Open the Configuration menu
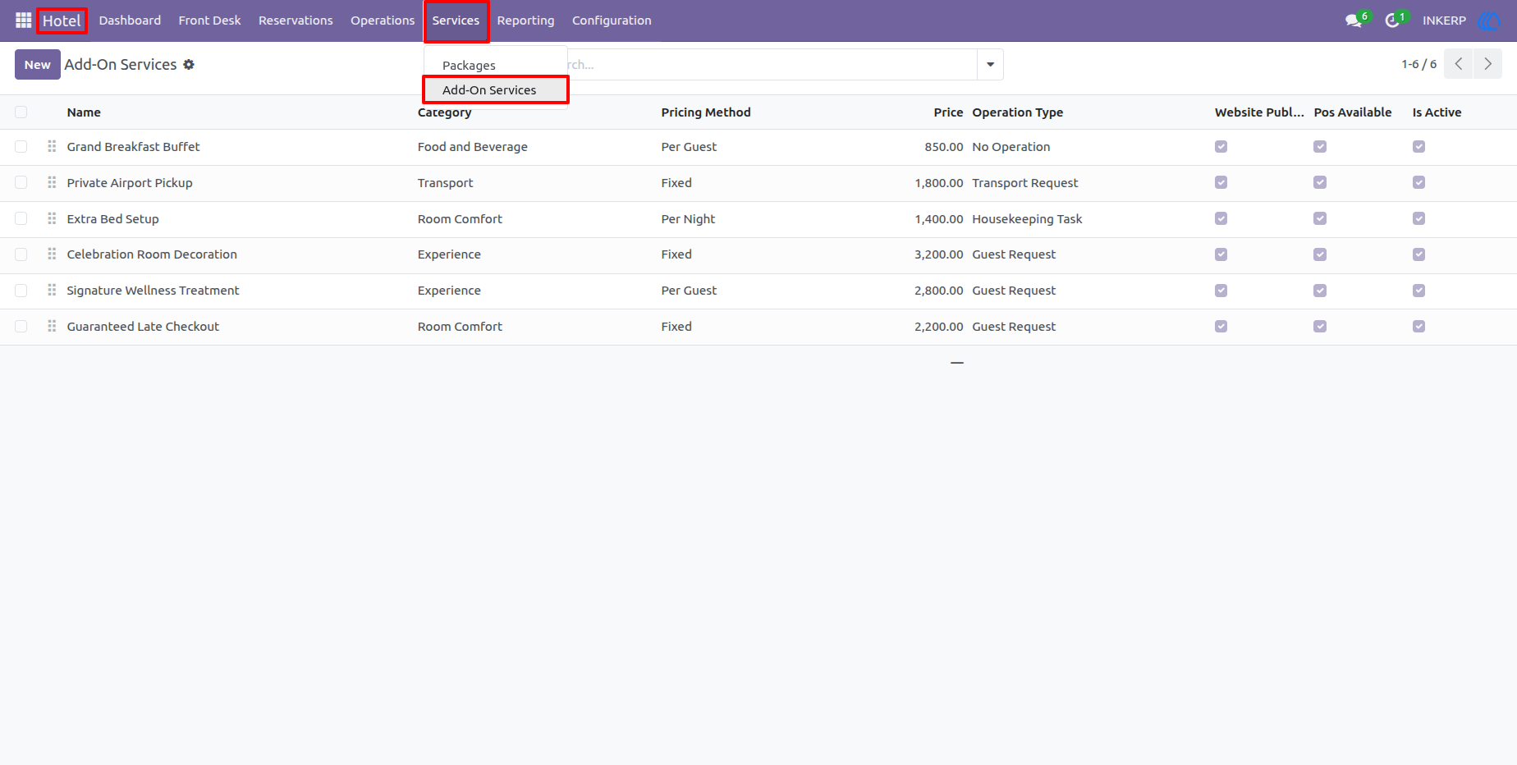Image resolution: width=1517 pixels, height=765 pixels. click(612, 21)
